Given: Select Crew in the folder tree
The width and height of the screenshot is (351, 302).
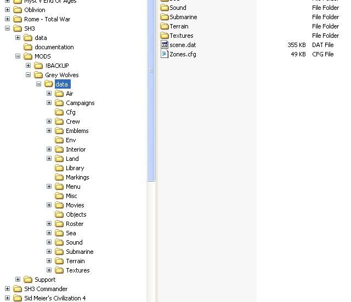Looking at the screenshot, I should (73, 121).
